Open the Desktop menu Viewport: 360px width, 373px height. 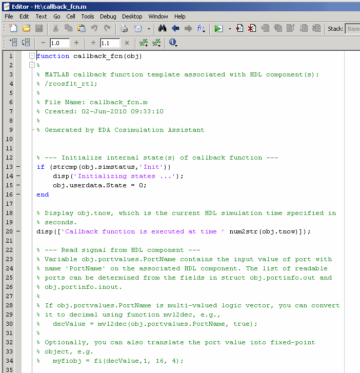[x=132, y=16]
